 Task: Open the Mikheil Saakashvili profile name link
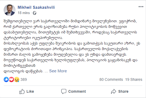click(36, 7)
